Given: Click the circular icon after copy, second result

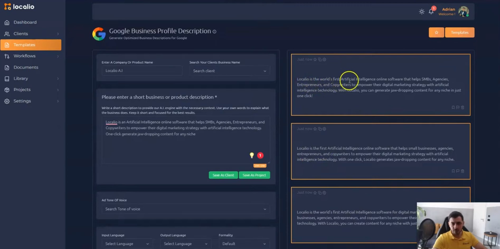Looking at the screenshot, I should click(324, 129).
